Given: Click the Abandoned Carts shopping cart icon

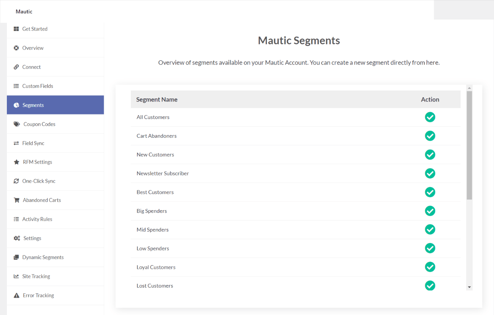Looking at the screenshot, I should (x=16, y=200).
